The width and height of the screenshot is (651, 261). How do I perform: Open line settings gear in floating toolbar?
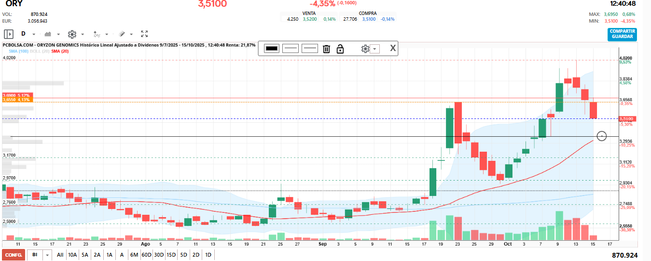365,49
